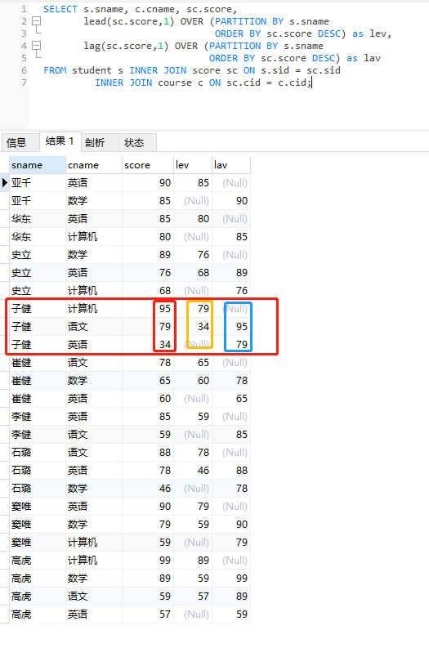429x648 pixels.
Task: Select the lav column header
Action: coord(231,165)
